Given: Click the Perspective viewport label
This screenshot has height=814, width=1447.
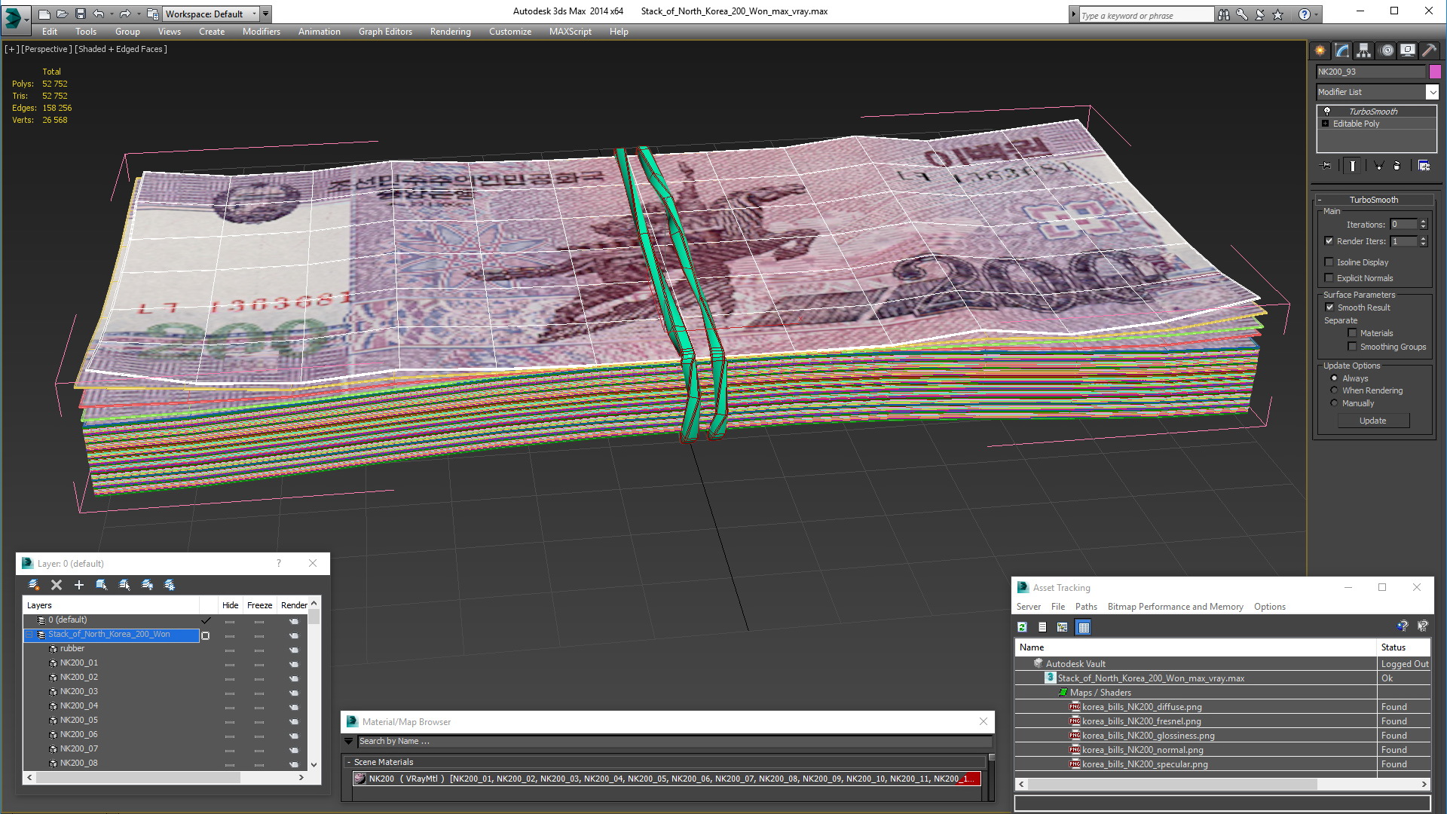Looking at the screenshot, I should [47, 49].
